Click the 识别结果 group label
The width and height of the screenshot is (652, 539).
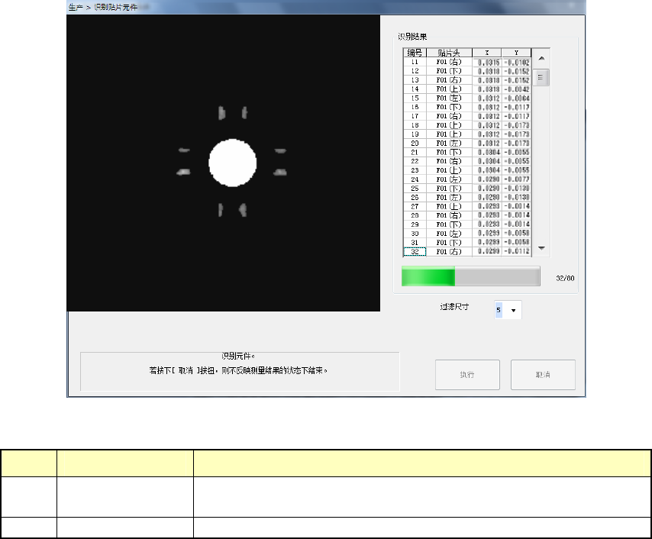412,37
